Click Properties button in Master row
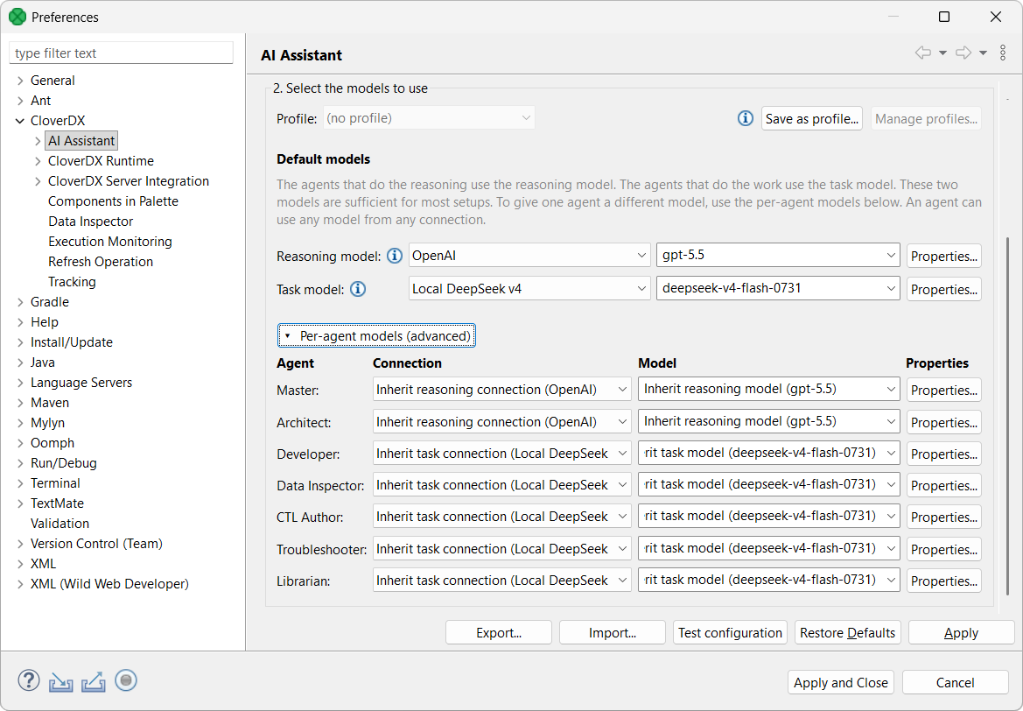This screenshot has width=1023, height=711. (x=943, y=390)
